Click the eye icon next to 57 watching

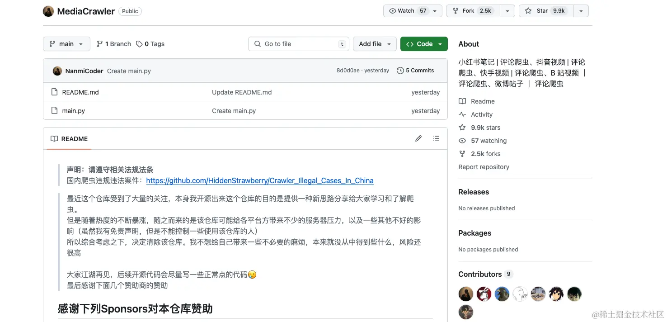tap(462, 141)
